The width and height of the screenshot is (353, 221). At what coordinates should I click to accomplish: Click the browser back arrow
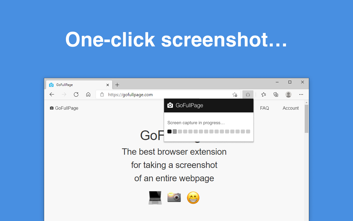click(52, 94)
